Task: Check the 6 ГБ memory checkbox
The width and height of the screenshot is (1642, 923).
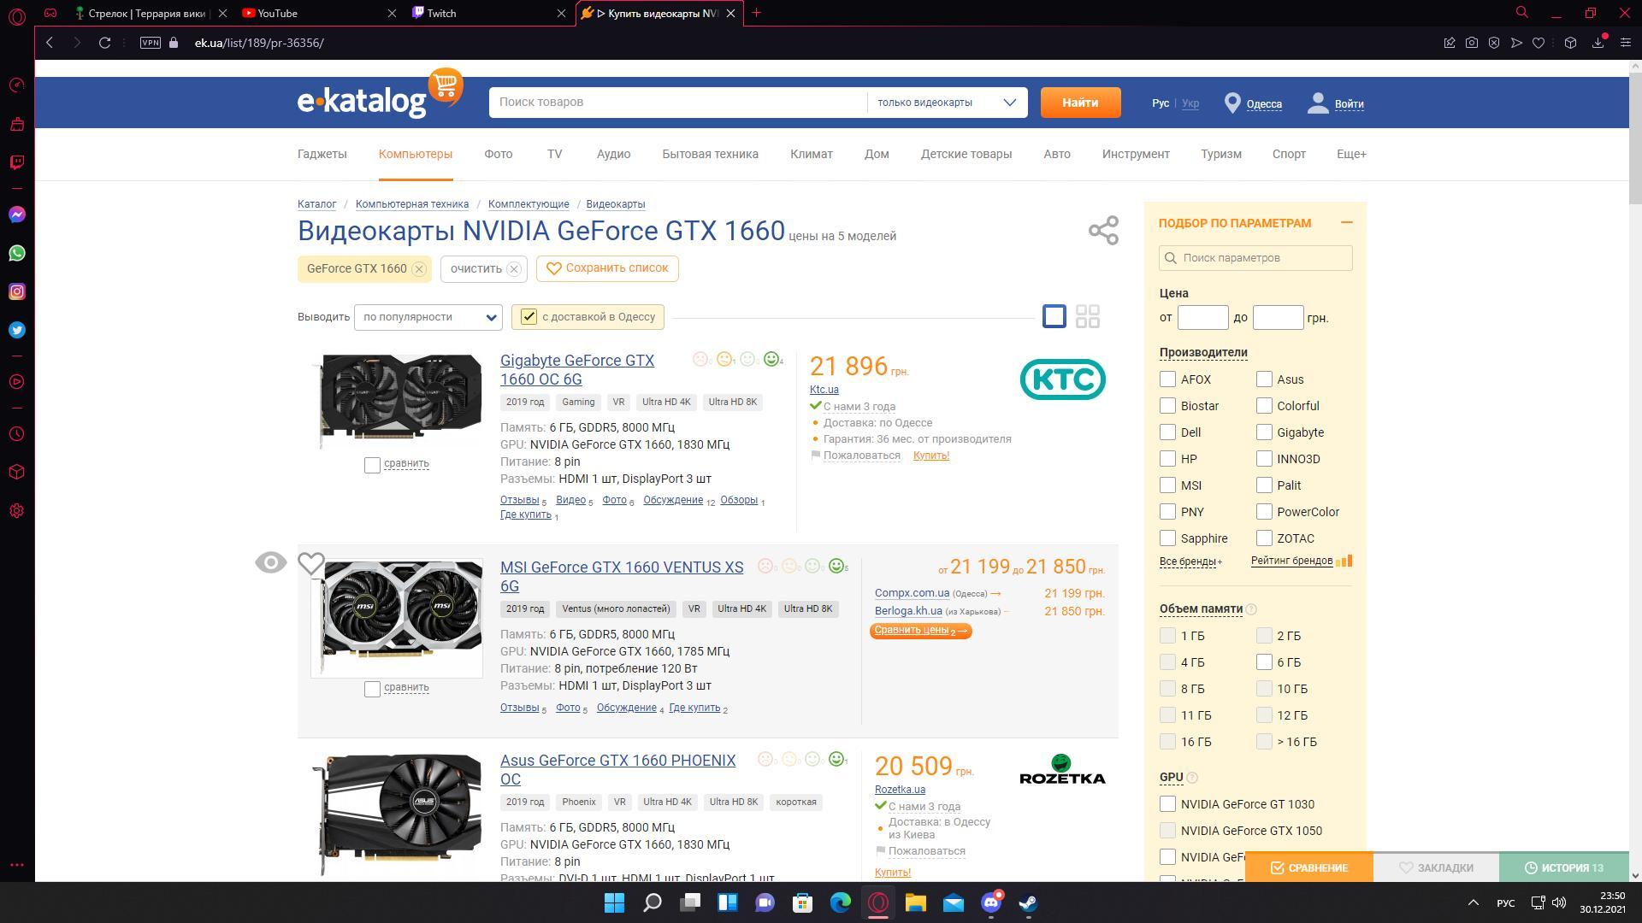Action: coord(1264,661)
